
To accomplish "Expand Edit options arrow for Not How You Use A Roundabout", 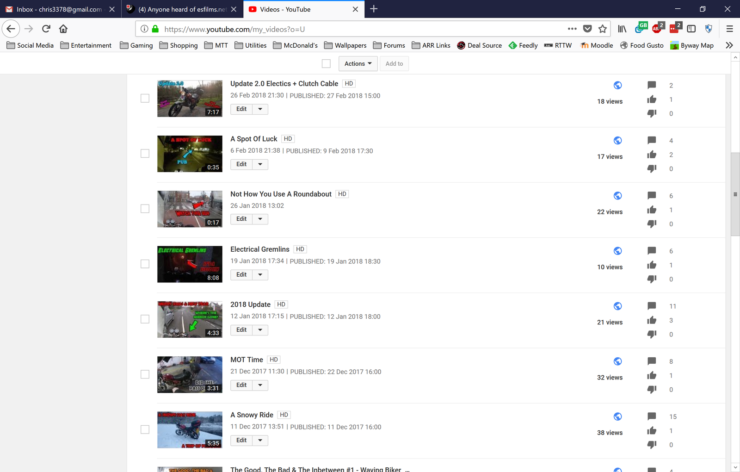I will point(260,219).
